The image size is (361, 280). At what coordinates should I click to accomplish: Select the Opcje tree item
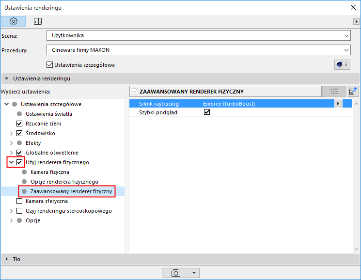tap(33, 220)
